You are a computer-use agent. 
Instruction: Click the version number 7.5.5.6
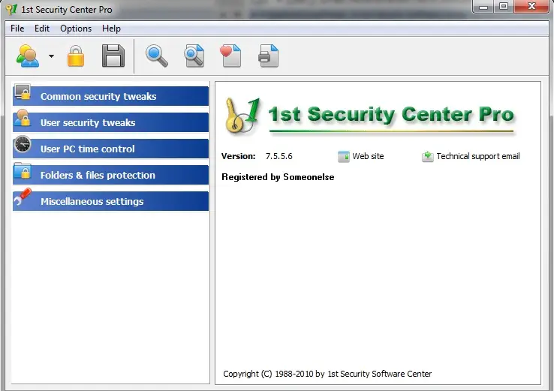[279, 156]
